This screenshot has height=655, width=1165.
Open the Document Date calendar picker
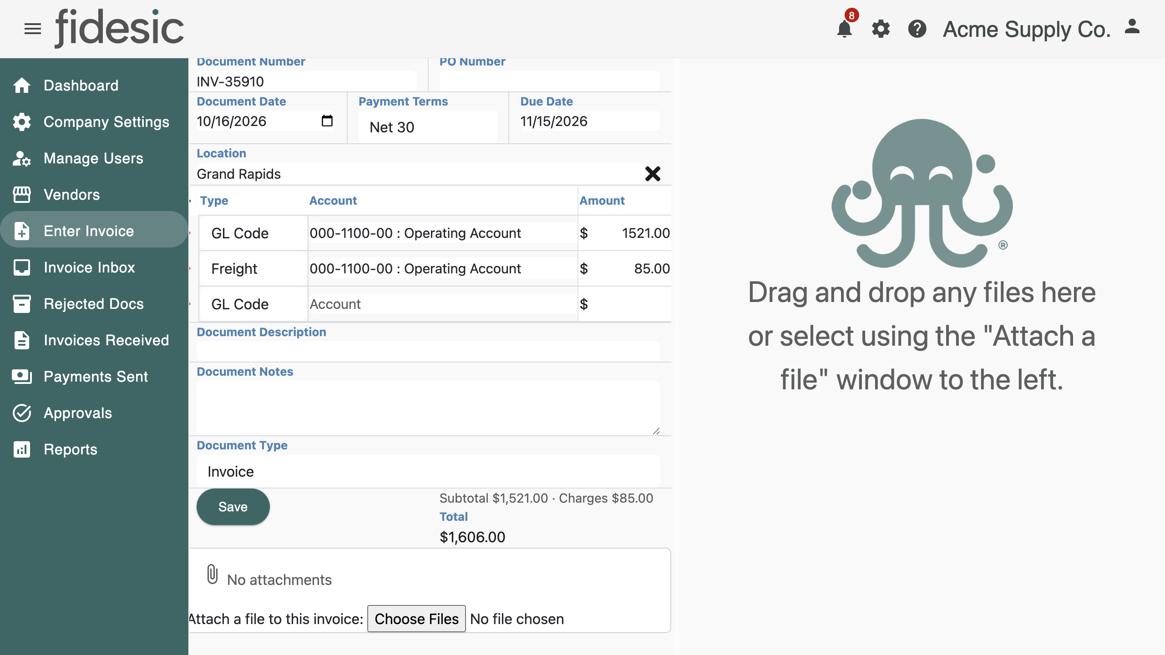pyautogui.click(x=327, y=121)
